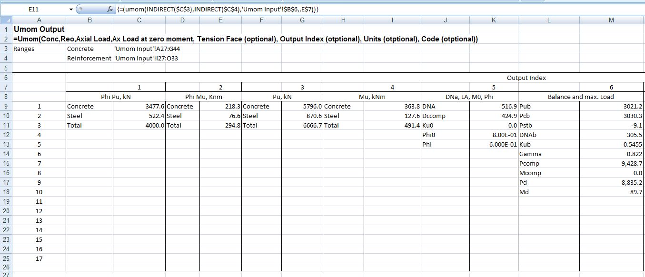Select the Pcomp value 9,428.7 cell
The width and height of the screenshot is (645, 277).
pos(611,163)
